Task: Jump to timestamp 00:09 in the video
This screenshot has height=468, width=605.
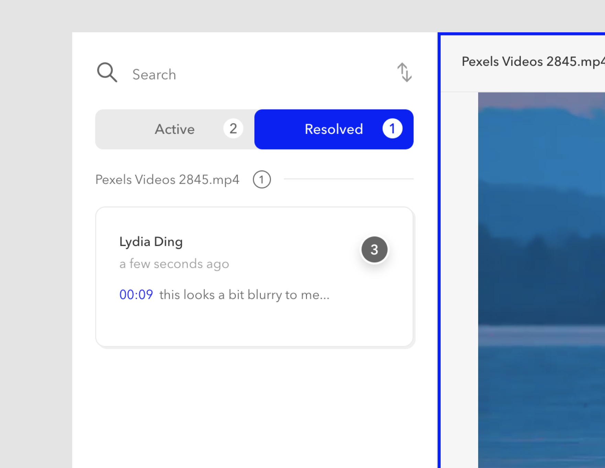Action: (136, 294)
